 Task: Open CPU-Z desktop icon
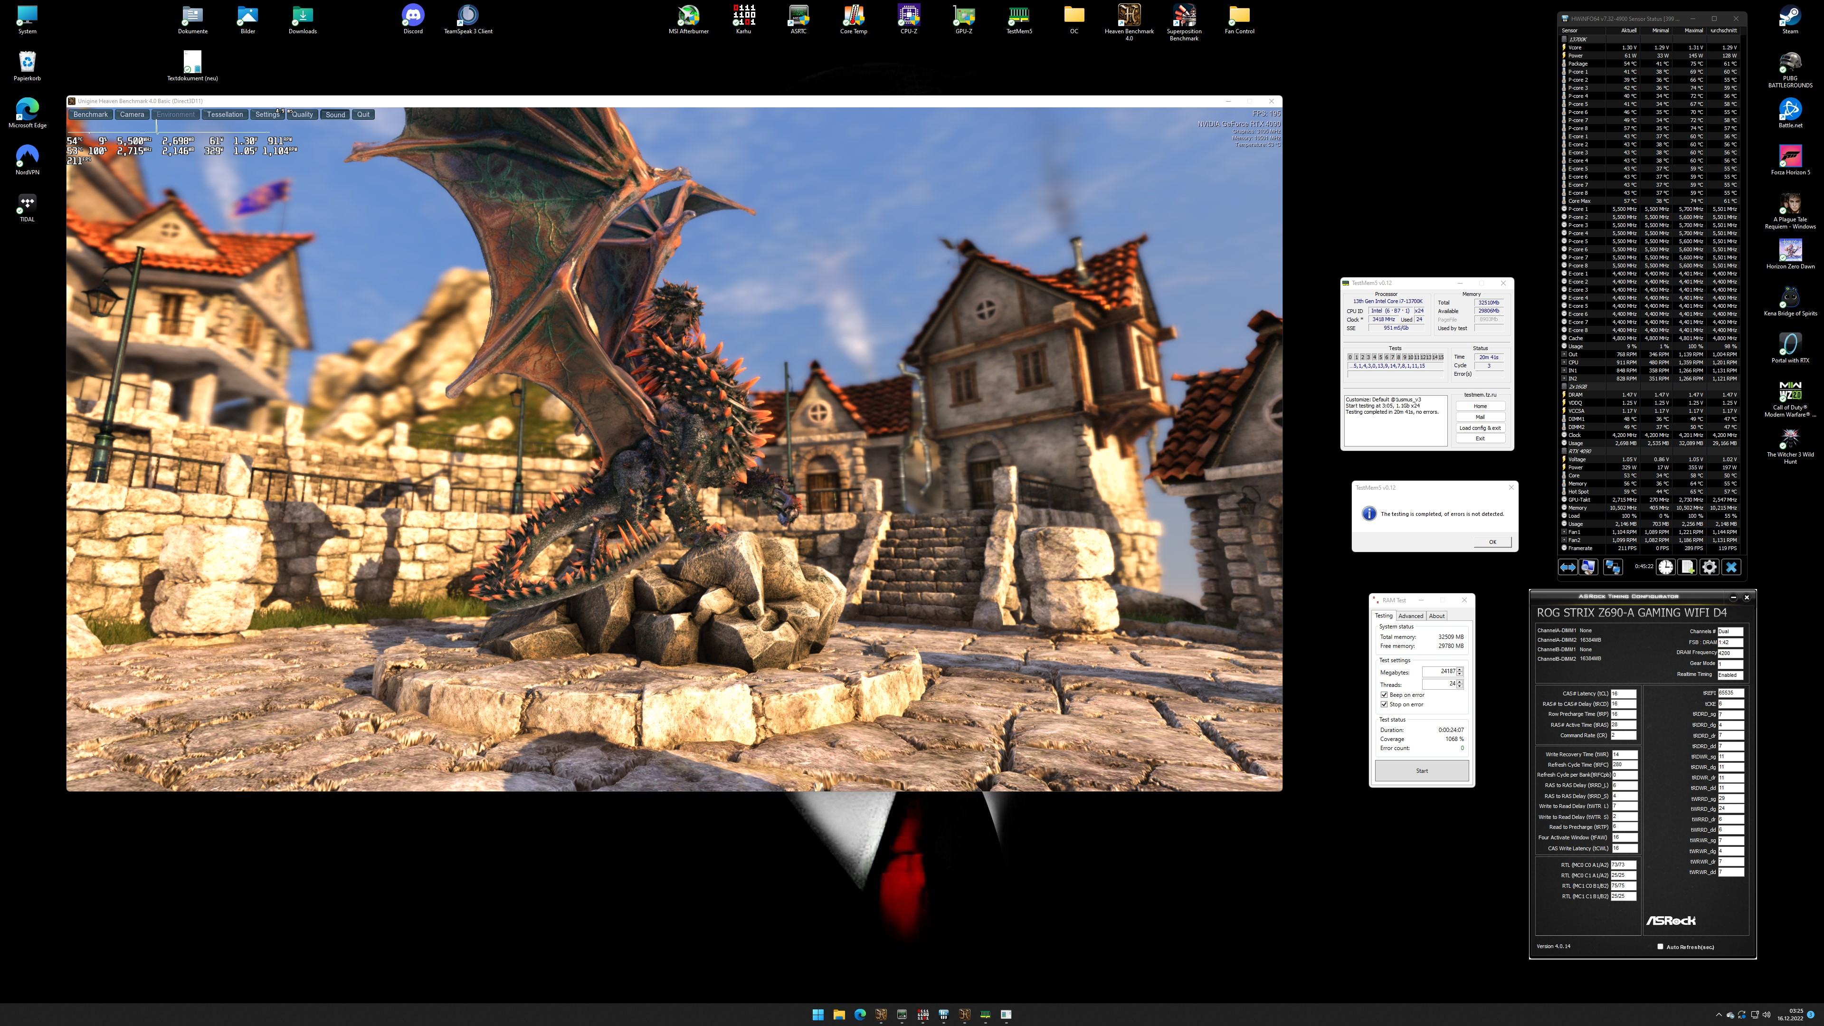coord(909,20)
